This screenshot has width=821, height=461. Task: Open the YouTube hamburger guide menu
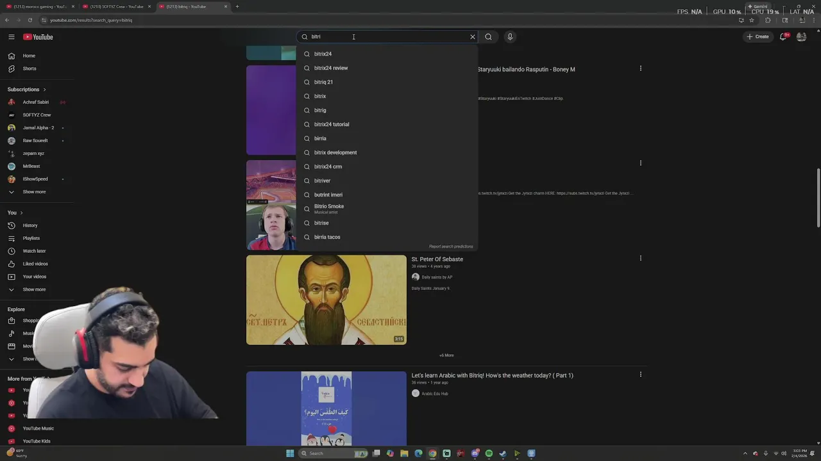[x=11, y=37]
